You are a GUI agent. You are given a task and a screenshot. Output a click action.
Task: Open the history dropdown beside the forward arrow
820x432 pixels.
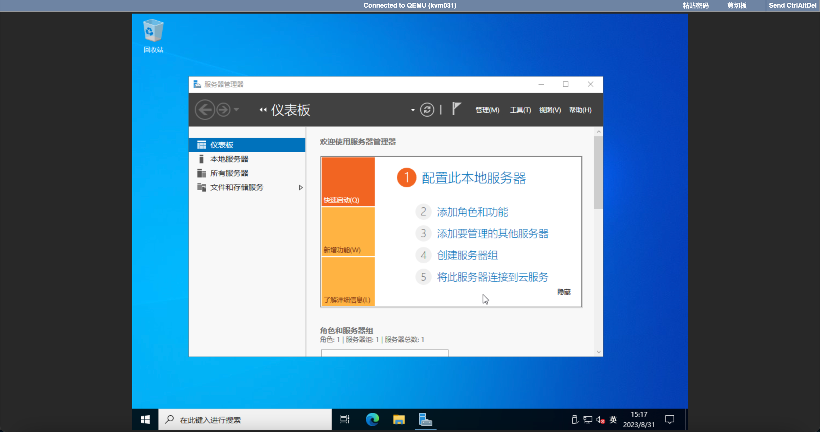click(236, 109)
